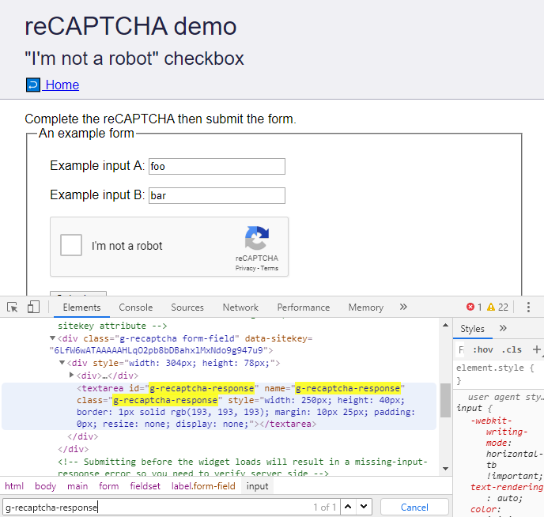Open the Network tab
This screenshot has width=544, height=517.
(x=240, y=308)
